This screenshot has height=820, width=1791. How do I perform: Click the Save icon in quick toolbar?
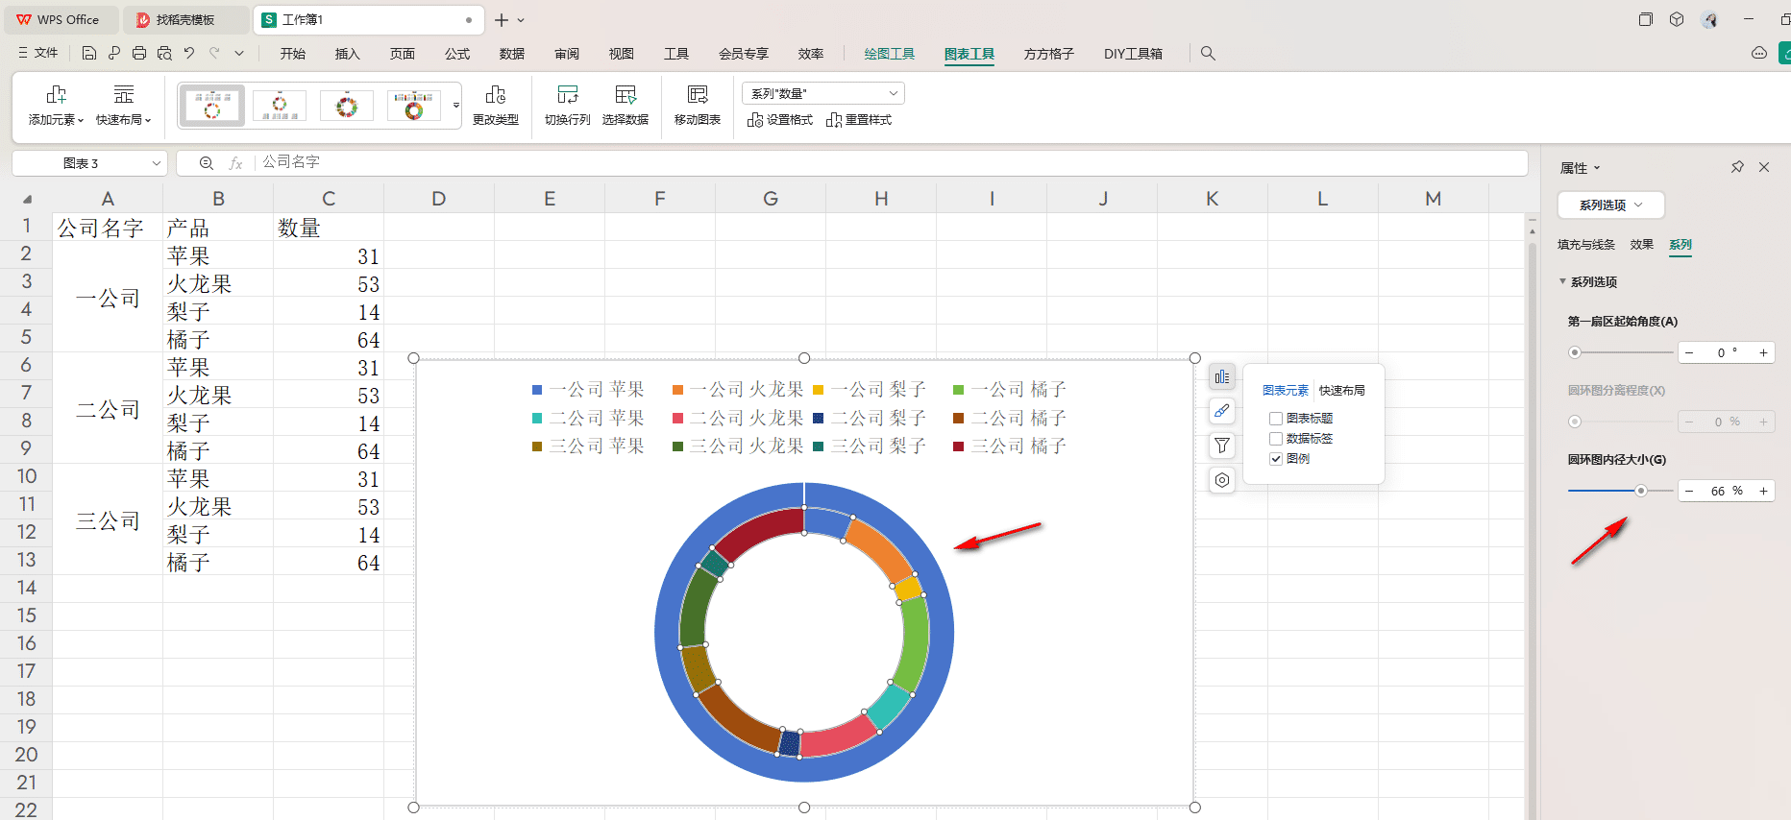pos(89,54)
